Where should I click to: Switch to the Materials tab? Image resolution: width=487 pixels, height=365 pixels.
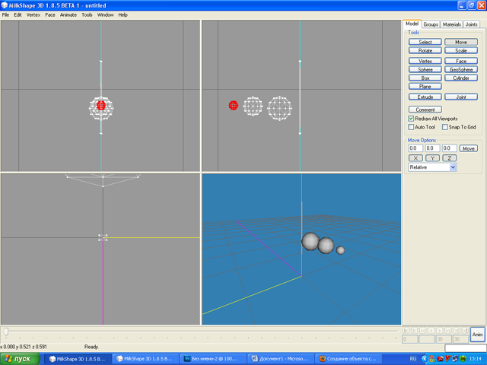pyautogui.click(x=452, y=24)
